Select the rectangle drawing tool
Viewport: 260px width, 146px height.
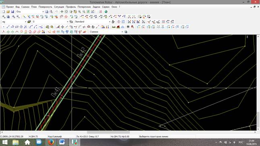[17, 27]
